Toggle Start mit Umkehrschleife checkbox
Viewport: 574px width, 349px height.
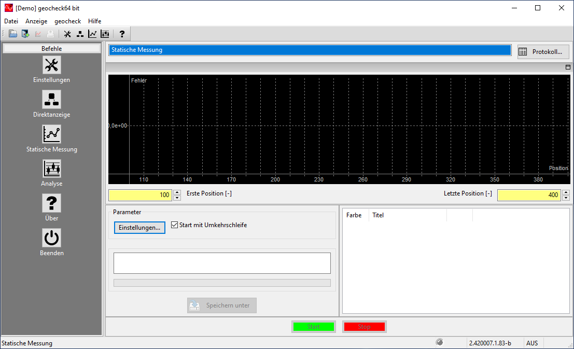pyautogui.click(x=175, y=225)
